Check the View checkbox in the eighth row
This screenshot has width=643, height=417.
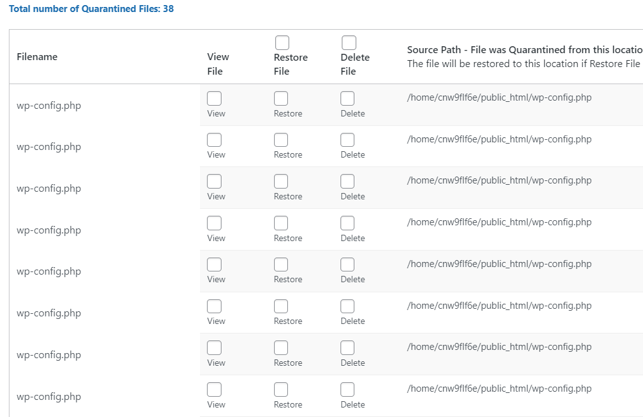(215, 390)
